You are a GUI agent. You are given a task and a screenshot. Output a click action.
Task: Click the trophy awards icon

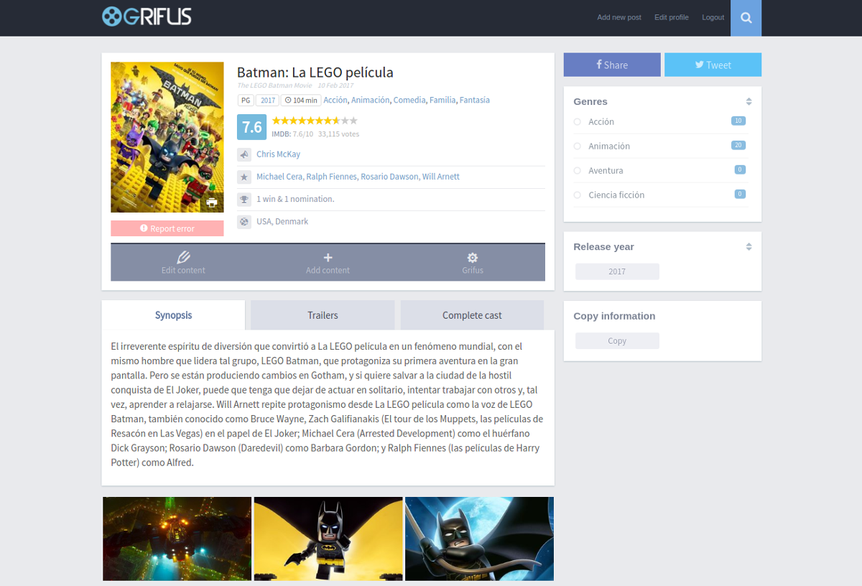244,199
